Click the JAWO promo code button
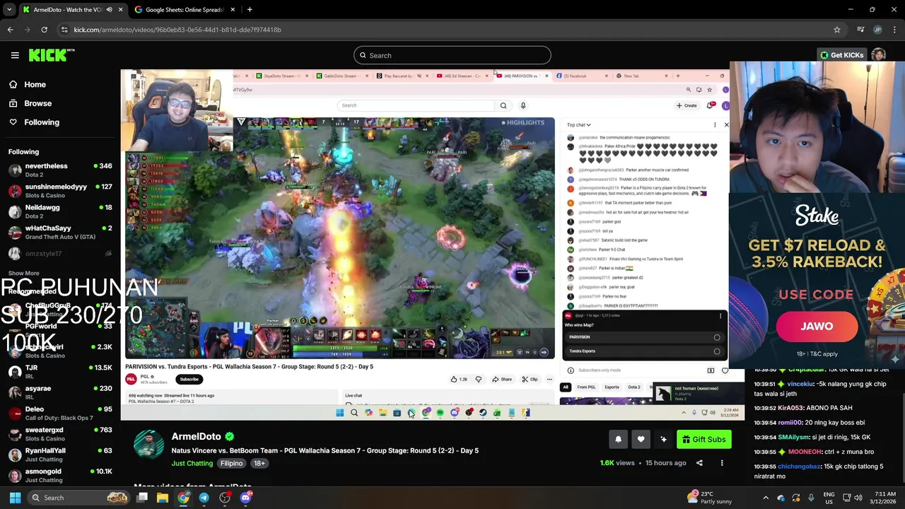The image size is (905, 509). coord(817,327)
